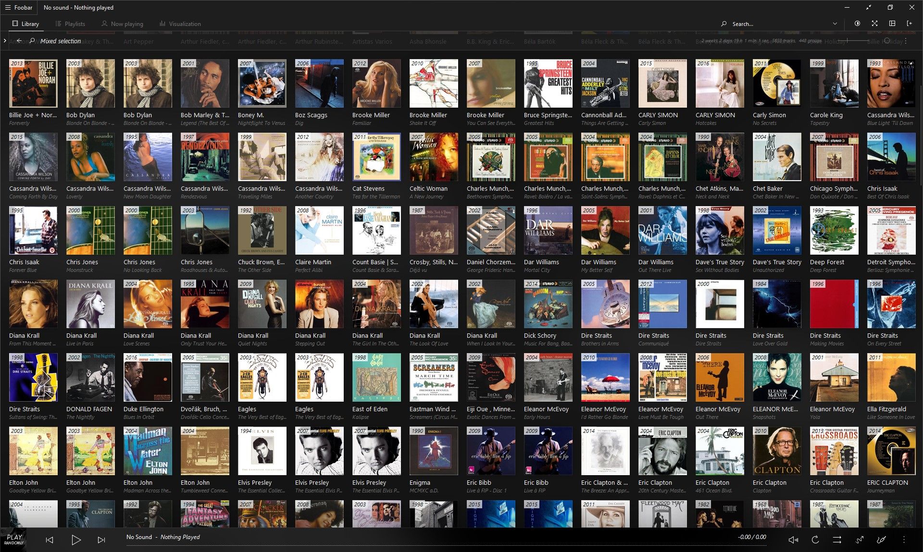Skip to the next track
Viewport: 923px width, 552px height.
101,540
